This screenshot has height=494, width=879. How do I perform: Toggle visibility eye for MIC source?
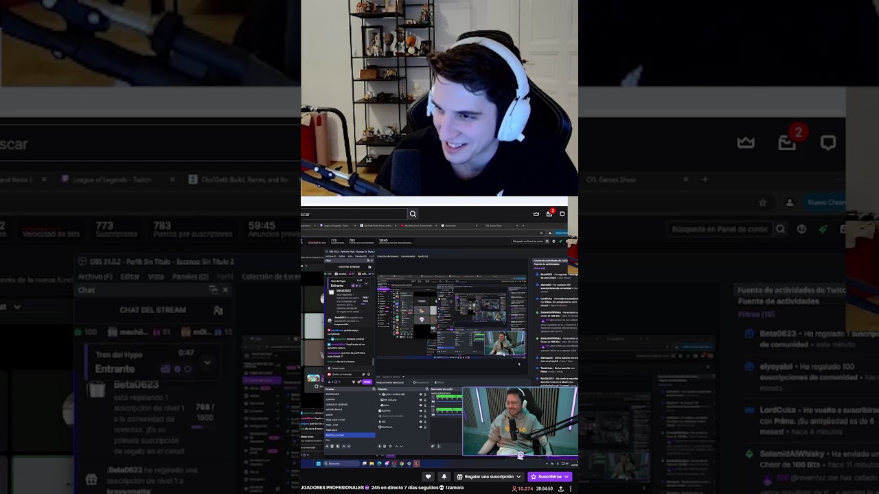tap(421, 422)
